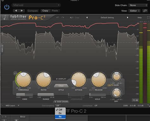
Task: Click the first 0.0 dB input level value
Action: (x=133, y=106)
